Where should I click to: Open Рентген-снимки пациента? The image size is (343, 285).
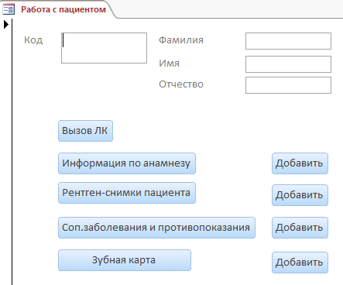(x=127, y=193)
